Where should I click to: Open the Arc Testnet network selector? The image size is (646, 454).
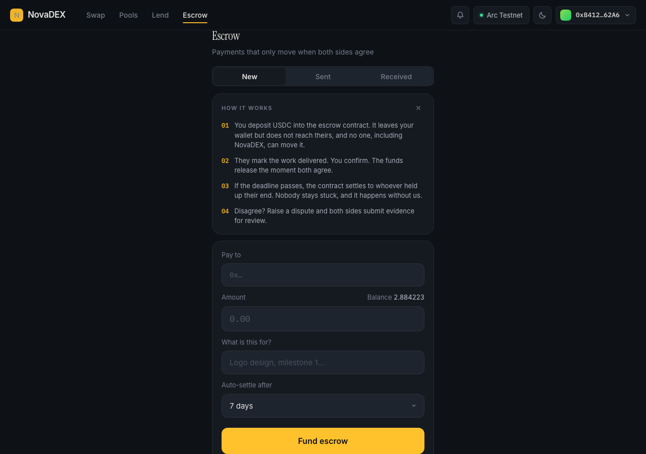[501, 15]
